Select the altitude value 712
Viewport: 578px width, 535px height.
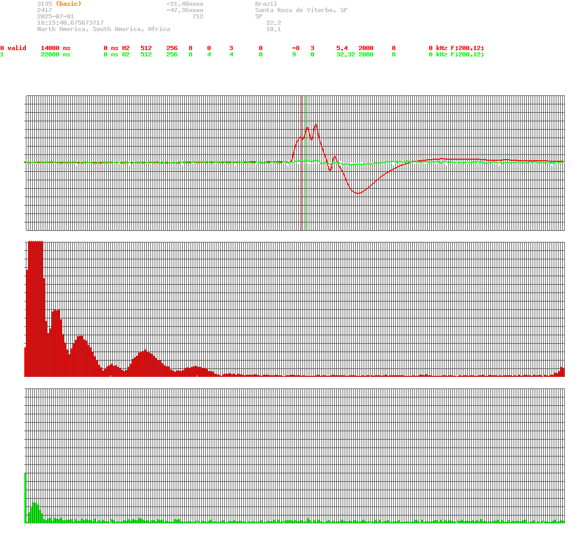coord(198,16)
